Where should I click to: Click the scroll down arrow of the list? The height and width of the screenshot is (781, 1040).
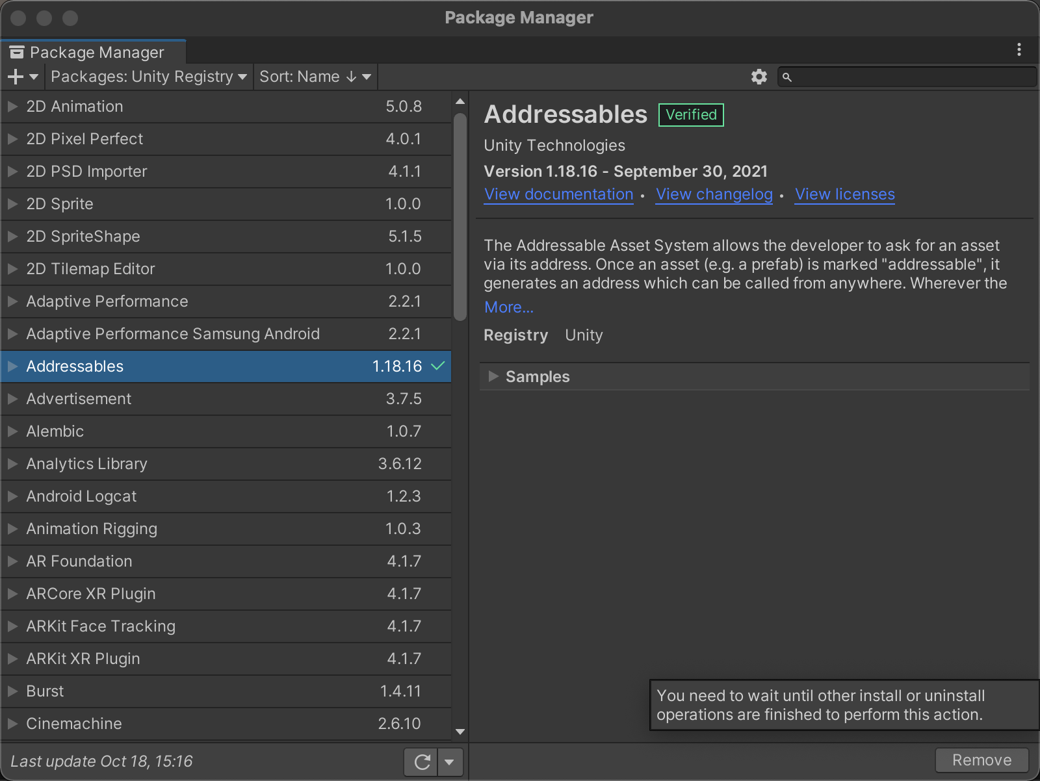click(460, 732)
